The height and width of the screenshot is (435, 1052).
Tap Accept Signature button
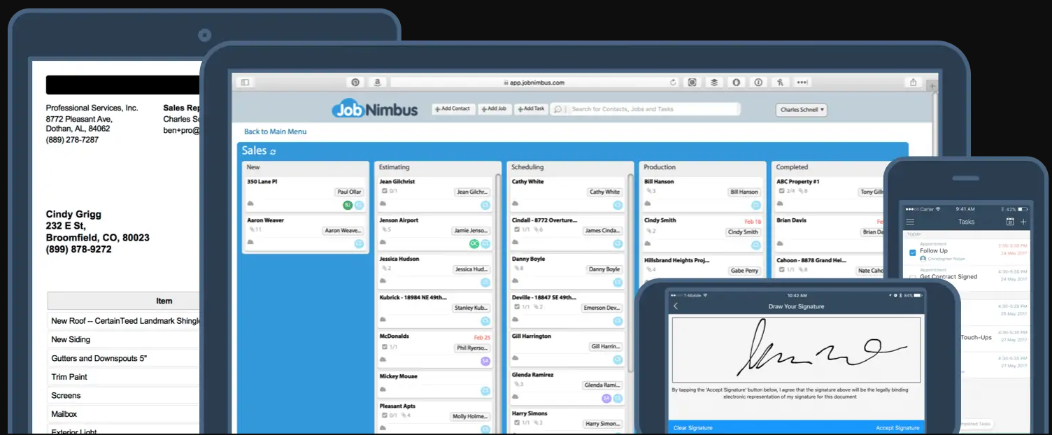pos(897,428)
